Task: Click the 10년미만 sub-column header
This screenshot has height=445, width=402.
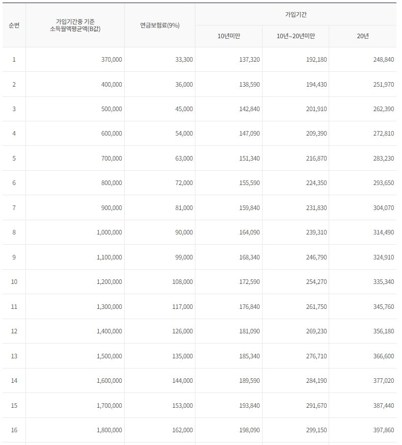Action: pyautogui.click(x=228, y=36)
